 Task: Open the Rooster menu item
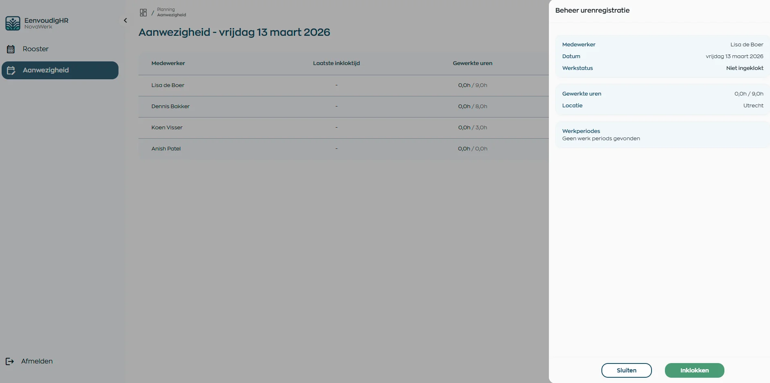point(35,49)
